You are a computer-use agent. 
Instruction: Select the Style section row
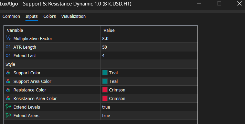(x=101, y=64)
